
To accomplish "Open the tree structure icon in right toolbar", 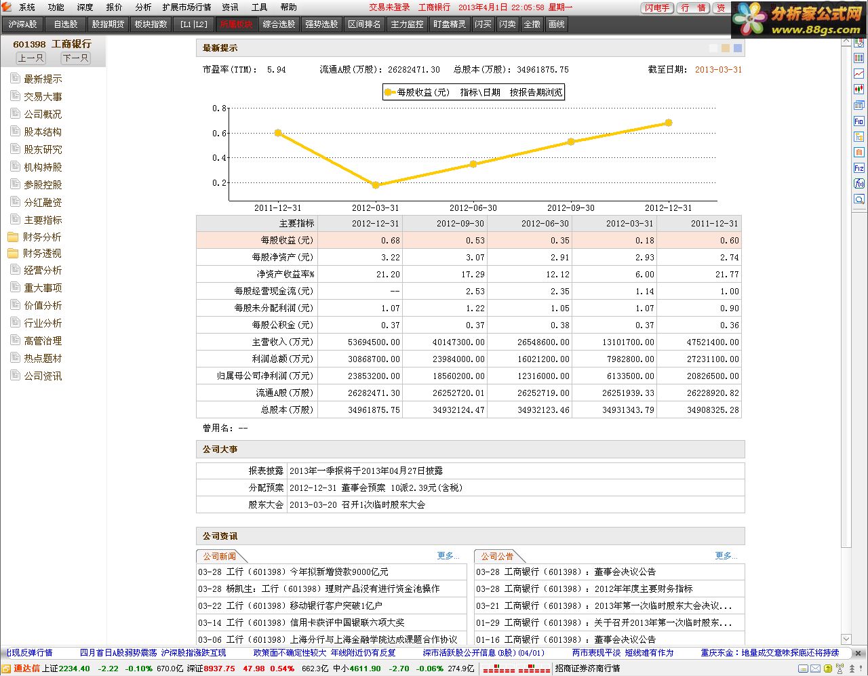I will [x=859, y=137].
